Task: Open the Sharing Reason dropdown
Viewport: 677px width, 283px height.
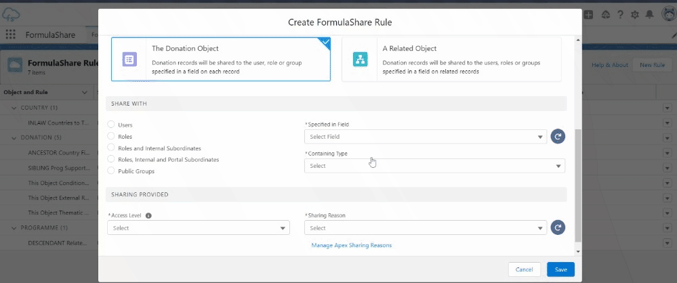Action: coord(425,228)
